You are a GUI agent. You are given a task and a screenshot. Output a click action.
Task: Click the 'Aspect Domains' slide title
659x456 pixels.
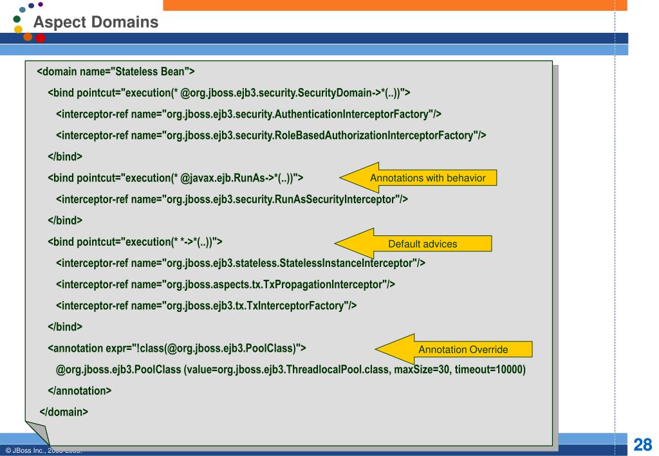tap(96, 22)
